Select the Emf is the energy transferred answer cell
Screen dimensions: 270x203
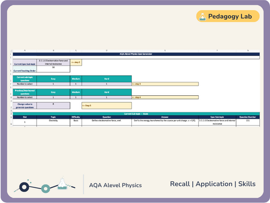tap(165, 122)
